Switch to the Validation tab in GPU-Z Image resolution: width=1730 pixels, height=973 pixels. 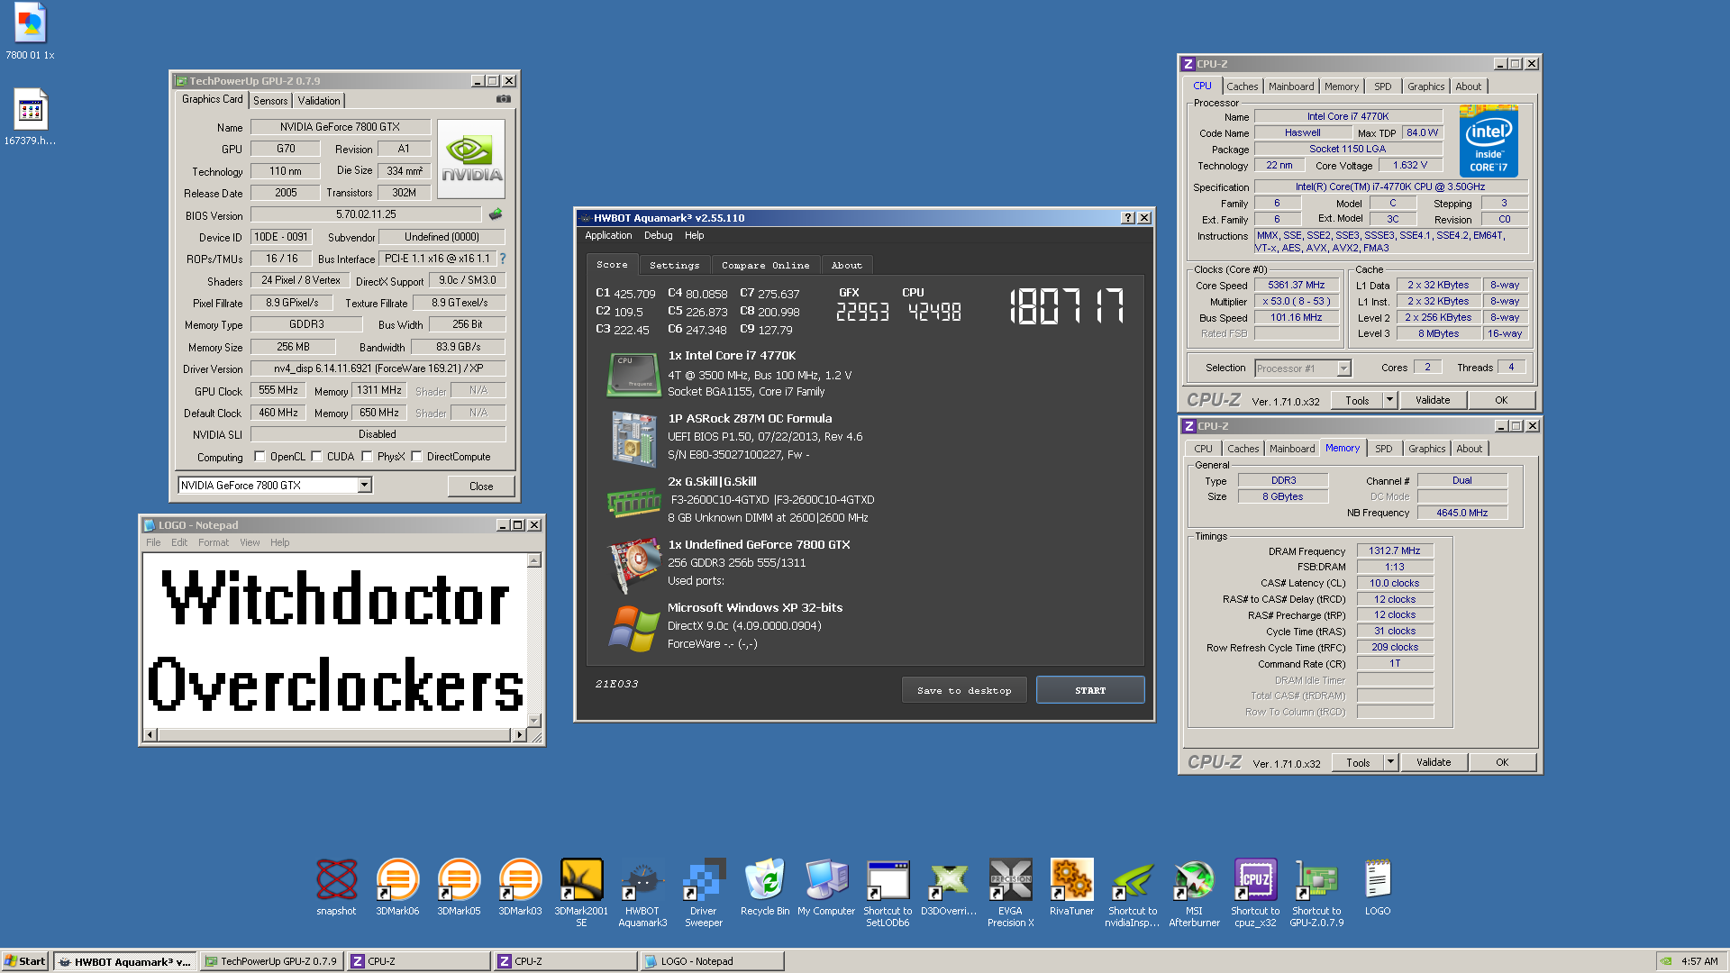319,101
